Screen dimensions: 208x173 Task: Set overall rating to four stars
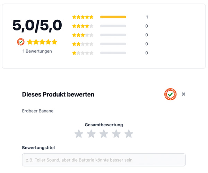[x=116, y=134]
